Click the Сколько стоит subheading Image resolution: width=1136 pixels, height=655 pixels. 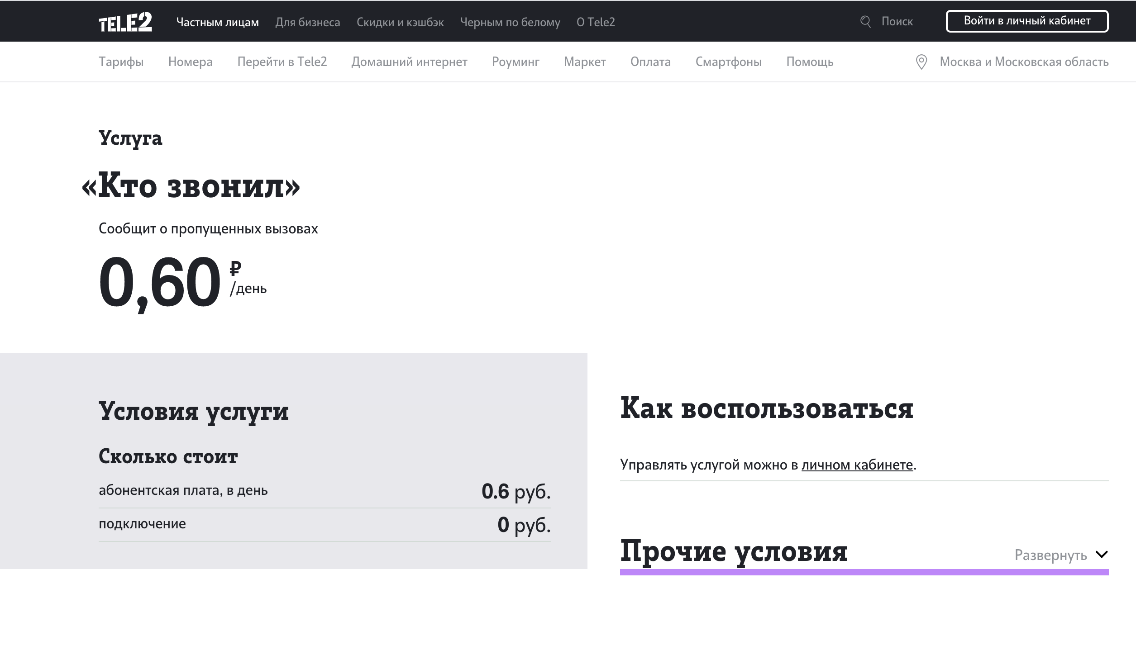(x=168, y=456)
